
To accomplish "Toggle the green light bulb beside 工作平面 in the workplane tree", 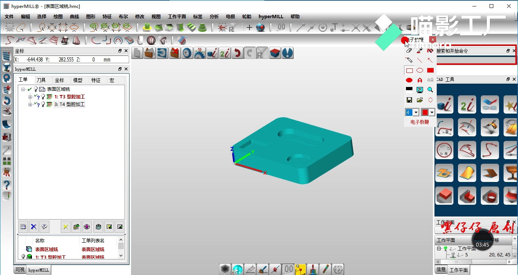I will [x=445, y=249].
